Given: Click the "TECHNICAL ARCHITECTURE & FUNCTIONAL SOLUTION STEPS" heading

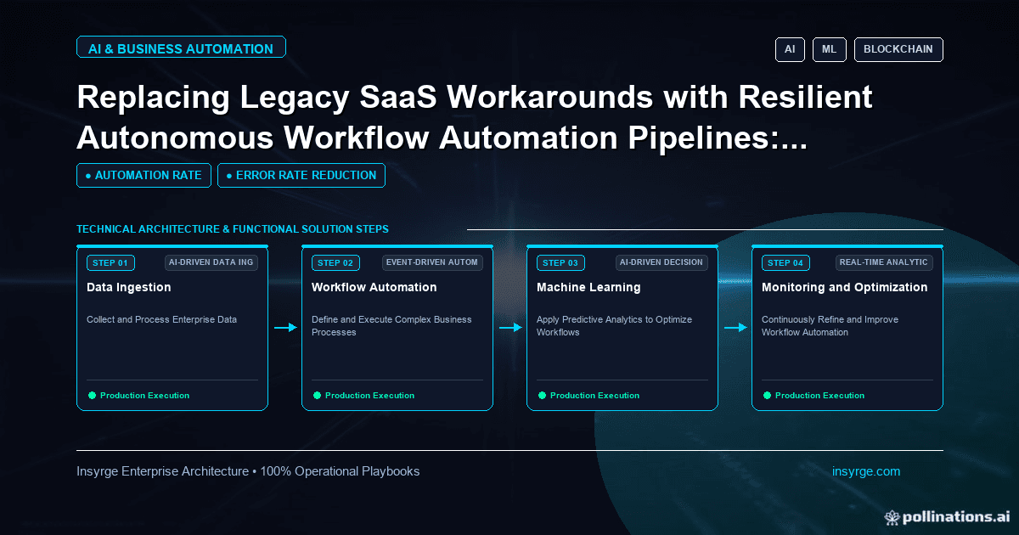Looking at the screenshot, I should tap(233, 229).
